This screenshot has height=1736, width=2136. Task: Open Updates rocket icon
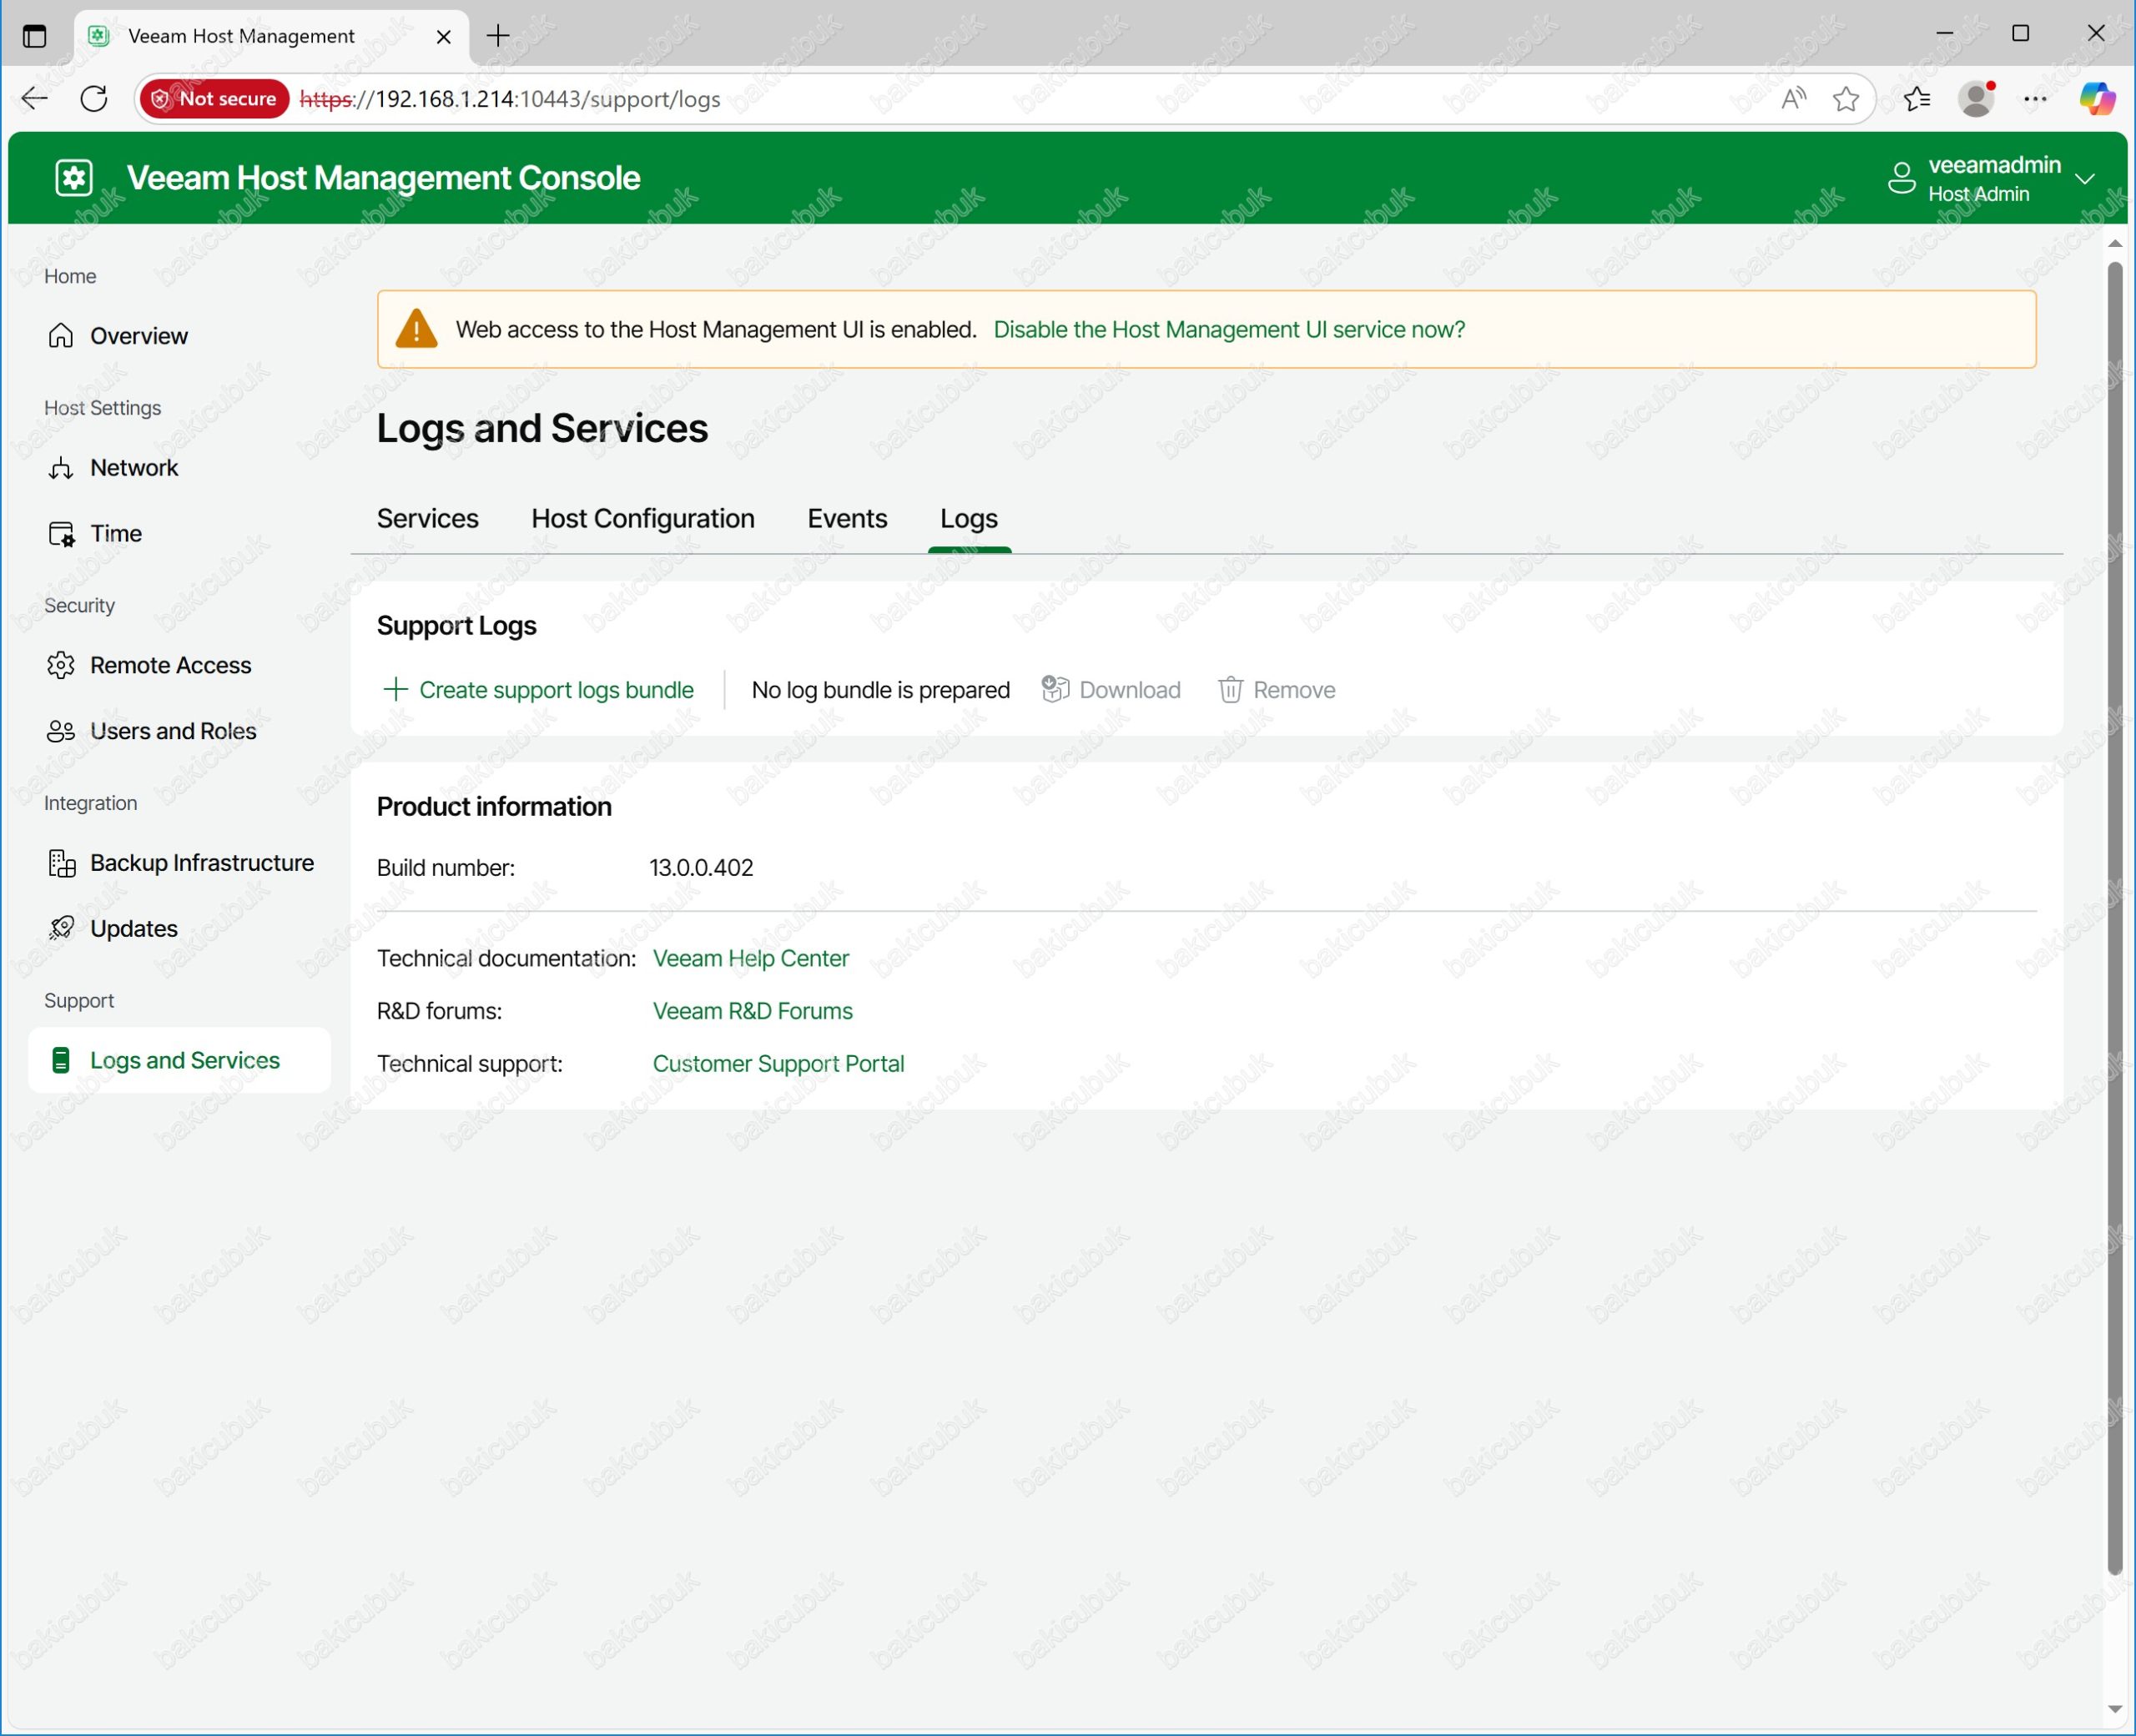pyautogui.click(x=61, y=929)
